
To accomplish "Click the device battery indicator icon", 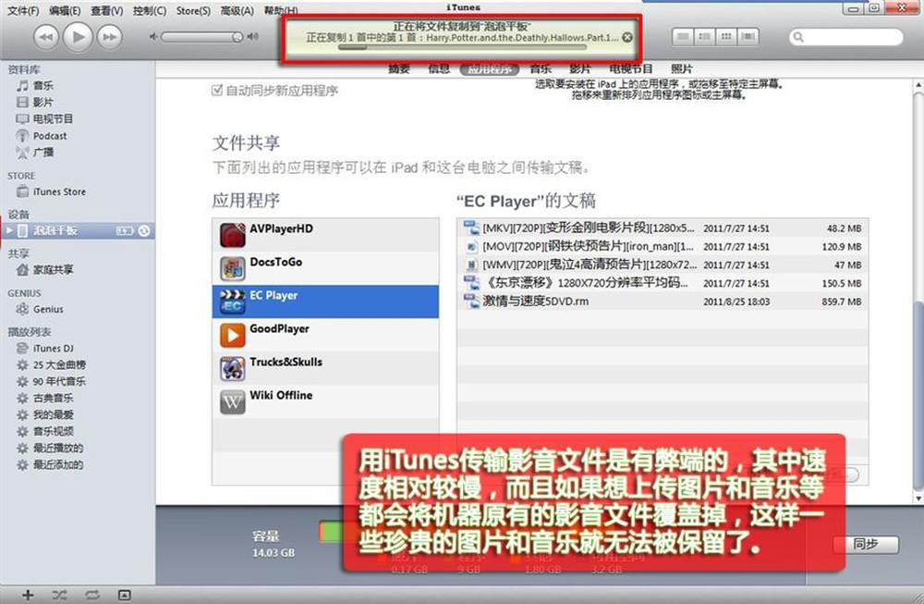I will click(x=125, y=230).
